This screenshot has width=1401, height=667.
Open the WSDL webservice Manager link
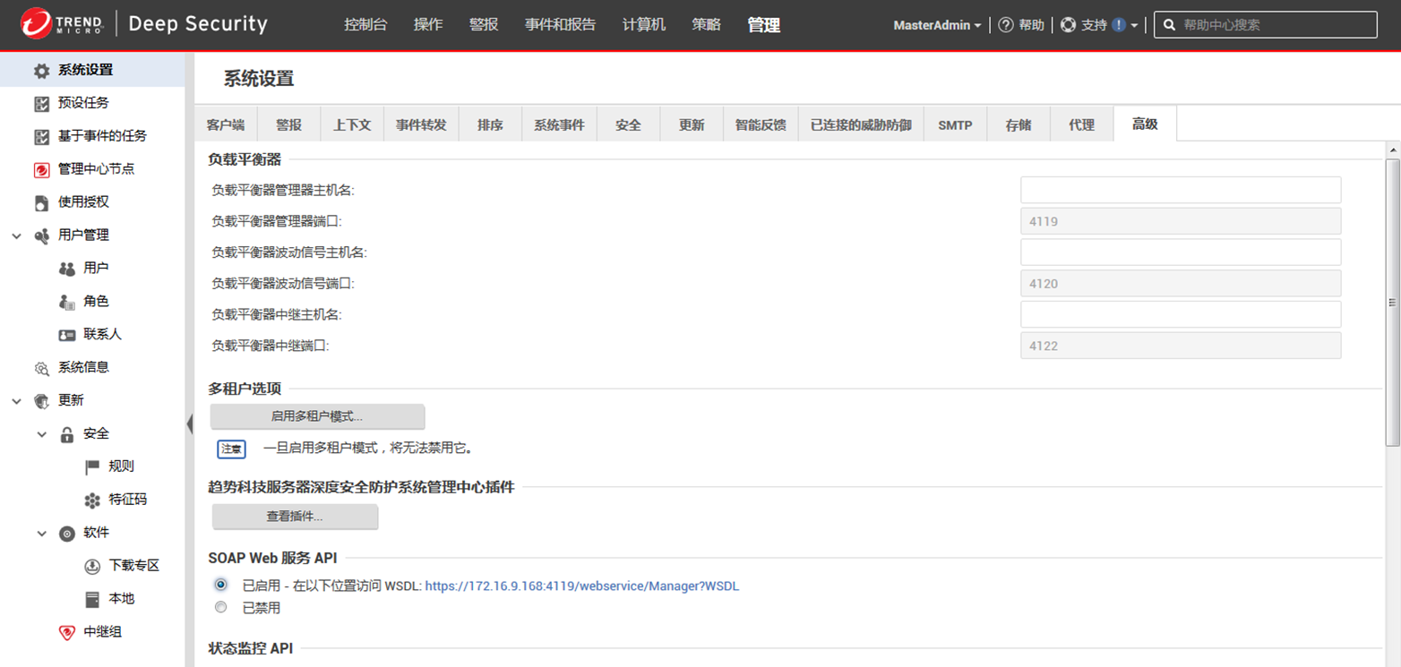pos(581,586)
